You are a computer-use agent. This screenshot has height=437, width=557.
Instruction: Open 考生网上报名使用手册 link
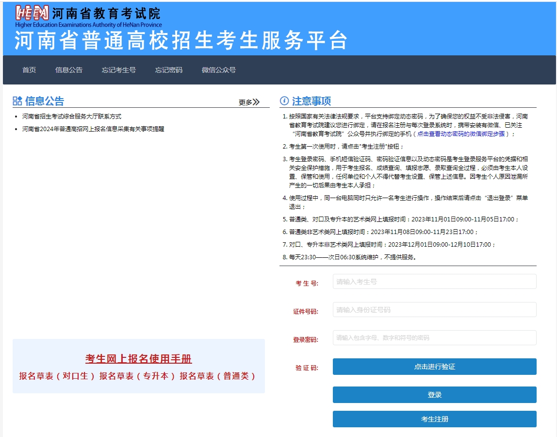click(x=139, y=359)
